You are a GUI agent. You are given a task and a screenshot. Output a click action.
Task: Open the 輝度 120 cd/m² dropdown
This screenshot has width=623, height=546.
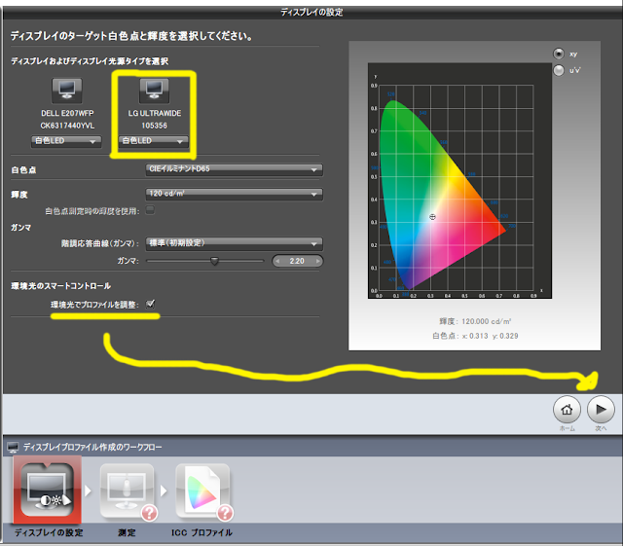coord(234,194)
